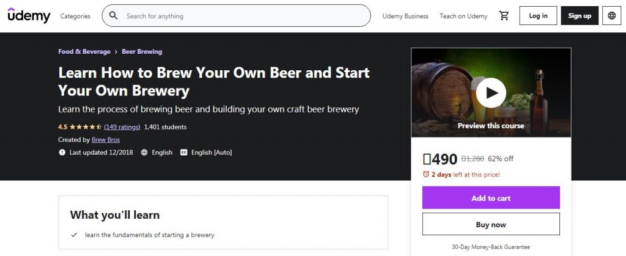Open Udemy Business link
626x256 pixels.
pyautogui.click(x=405, y=16)
